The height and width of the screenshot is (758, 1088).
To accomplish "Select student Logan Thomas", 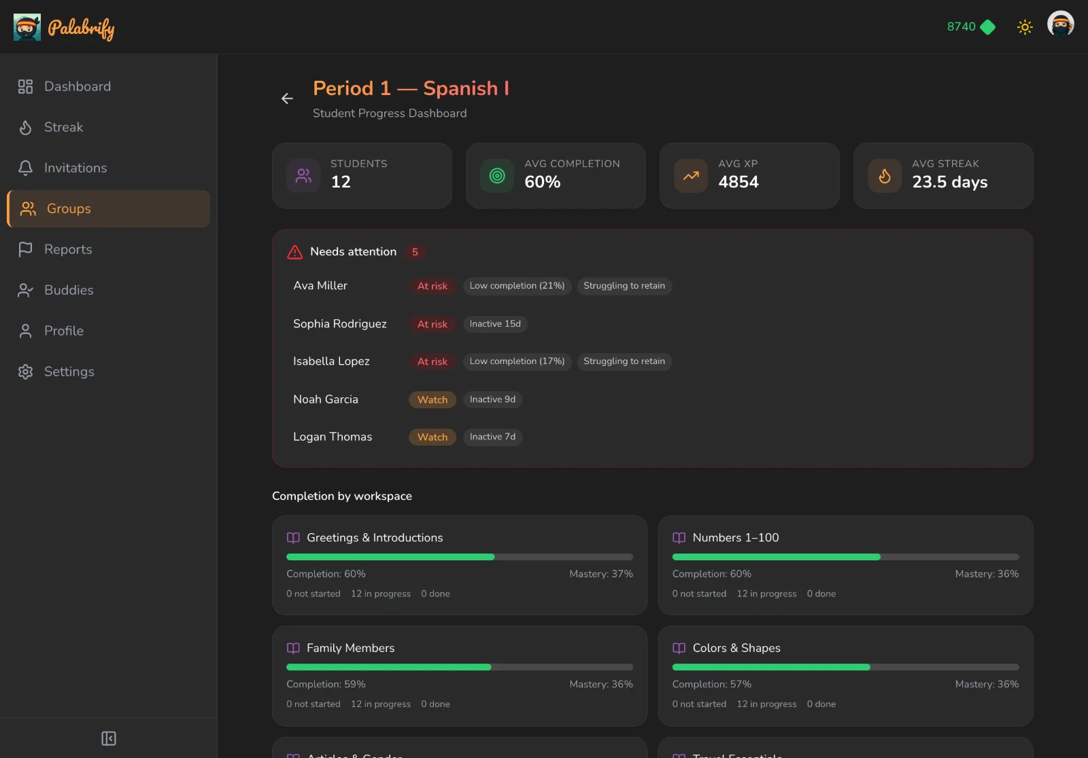I will [333, 437].
